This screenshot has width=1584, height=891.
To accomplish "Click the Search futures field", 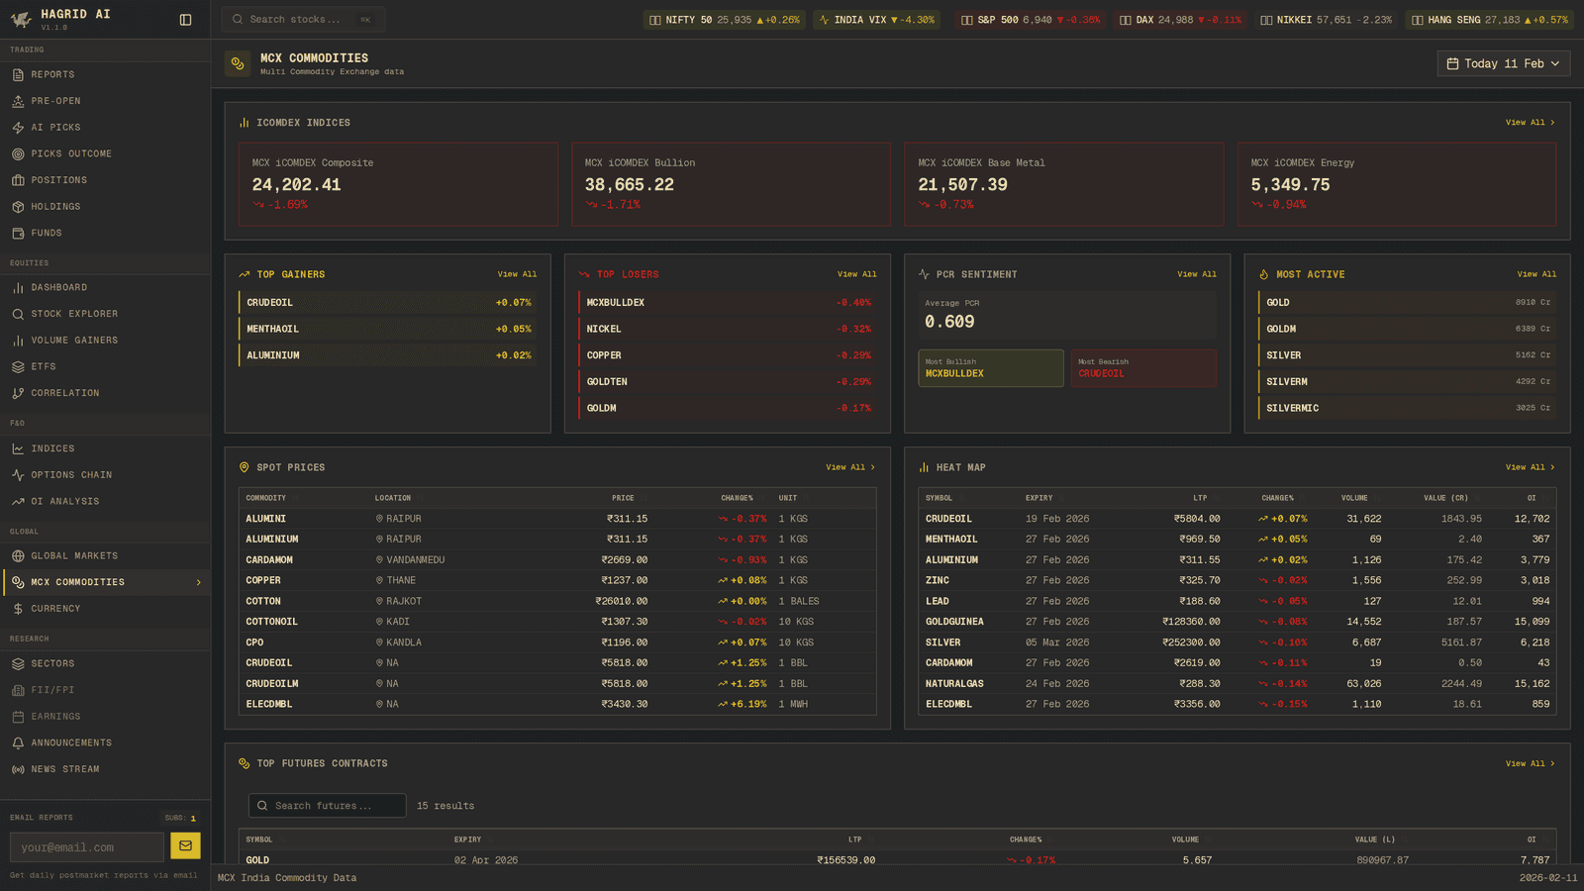I will tap(328, 806).
